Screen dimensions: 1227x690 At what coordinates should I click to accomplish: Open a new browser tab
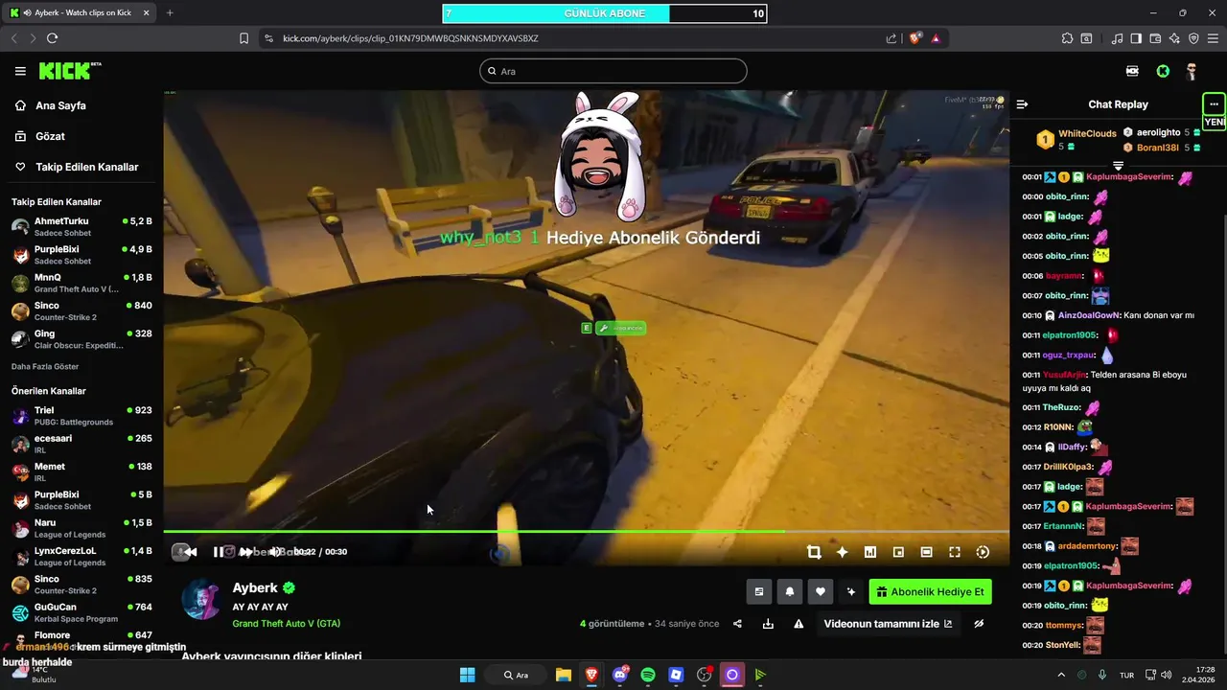(170, 12)
